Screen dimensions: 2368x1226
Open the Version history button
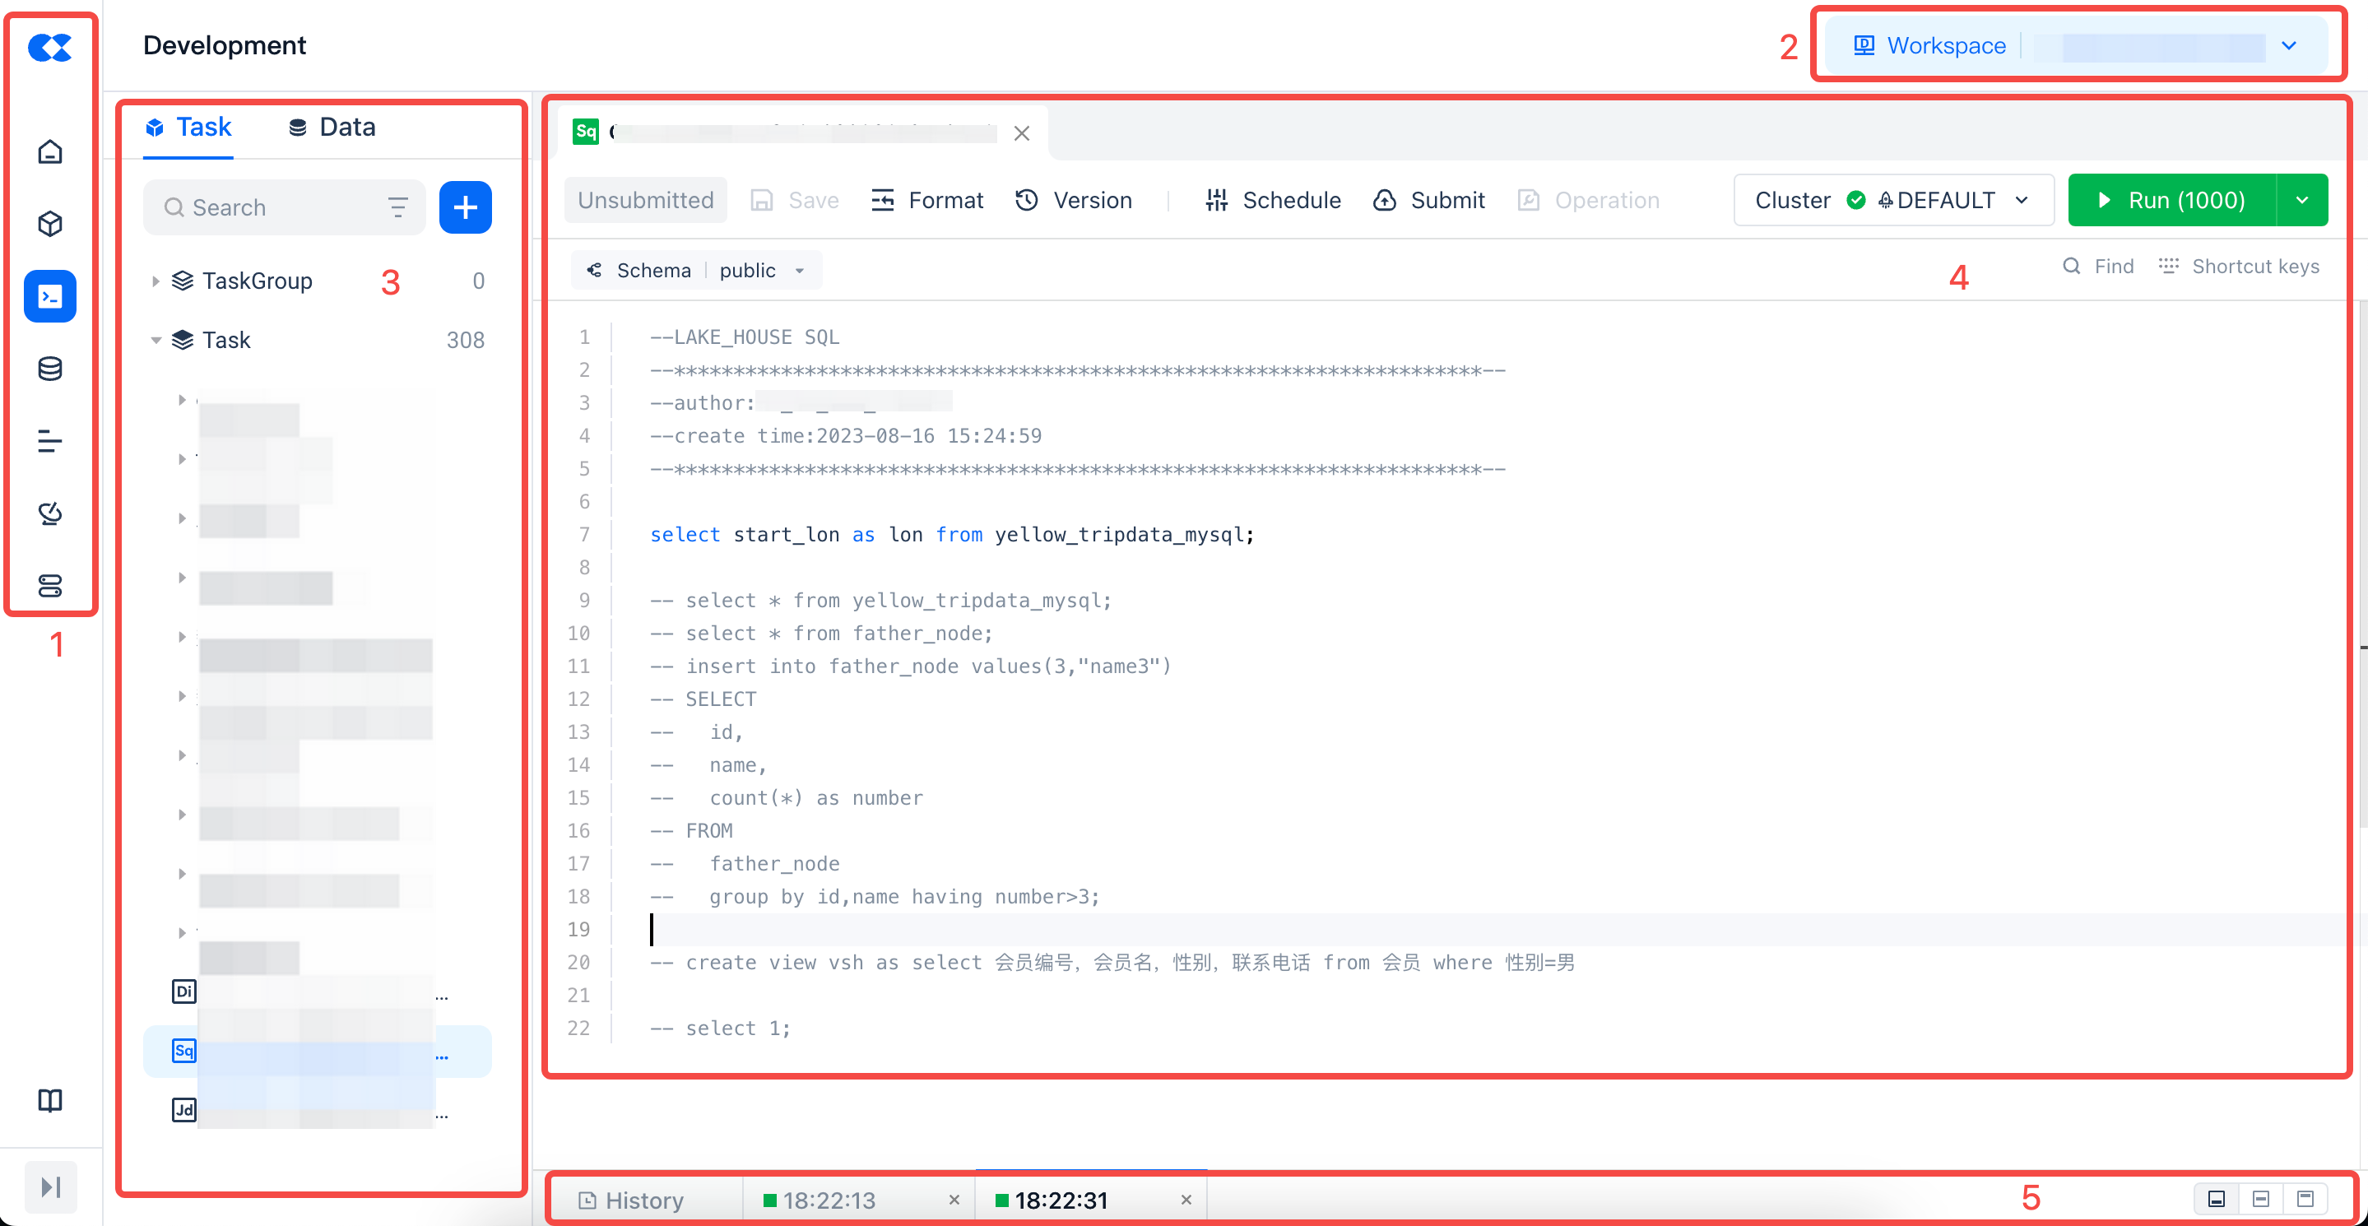pos(1073,200)
